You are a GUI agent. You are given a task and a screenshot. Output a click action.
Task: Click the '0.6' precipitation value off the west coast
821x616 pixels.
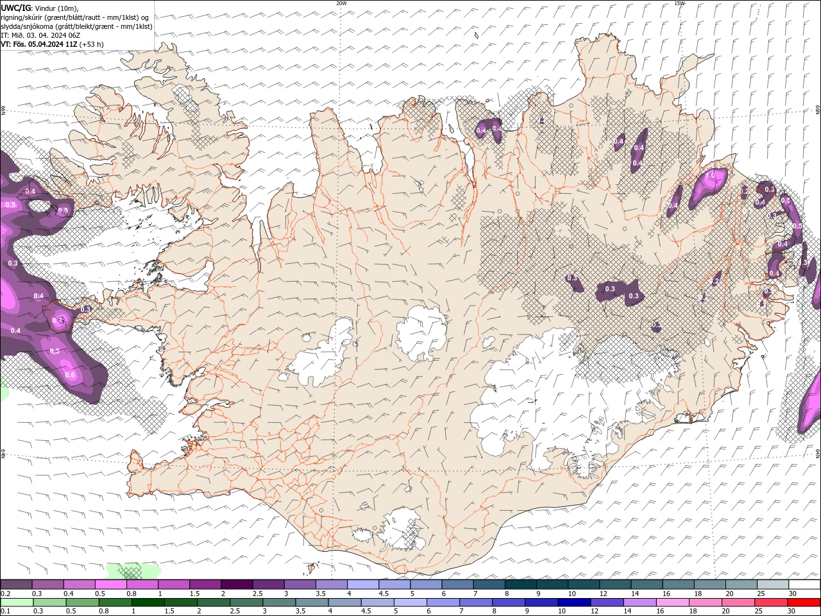point(70,375)
